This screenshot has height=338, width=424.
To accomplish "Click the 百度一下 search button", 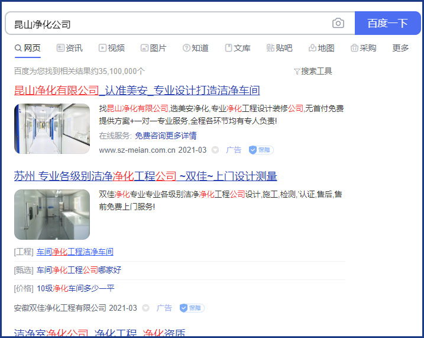I will click(387, 23).
